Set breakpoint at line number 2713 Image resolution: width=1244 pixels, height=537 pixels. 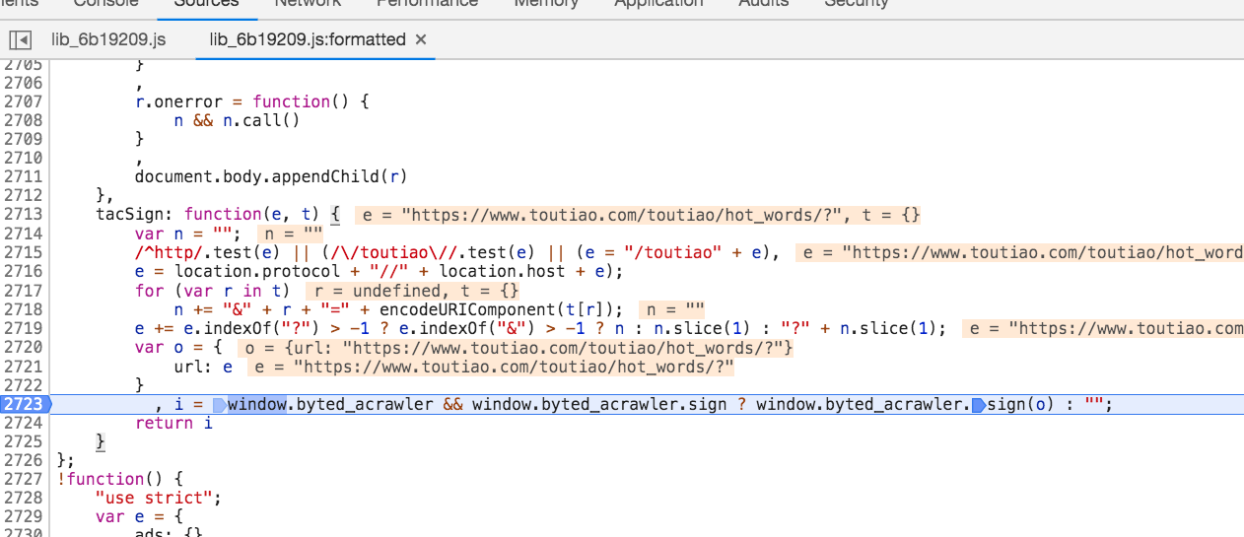pyautogui.click(x=23, y=215)
